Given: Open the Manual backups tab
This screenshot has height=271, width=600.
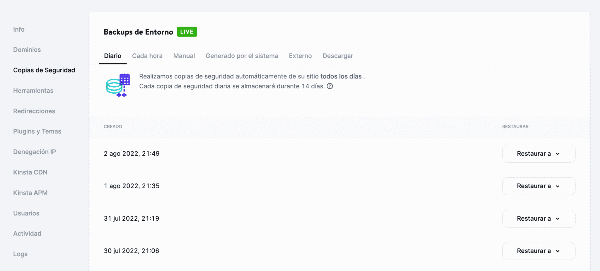Looking at the screenshot, I should pyautogui.click(x=184, y=56).
